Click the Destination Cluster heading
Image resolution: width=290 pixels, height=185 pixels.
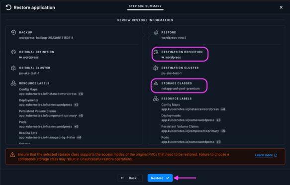coord(180,68)
